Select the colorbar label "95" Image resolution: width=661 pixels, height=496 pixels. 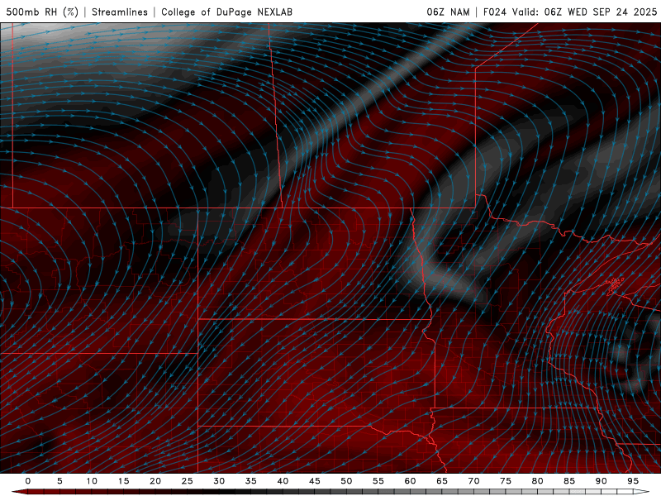(633, 481)
